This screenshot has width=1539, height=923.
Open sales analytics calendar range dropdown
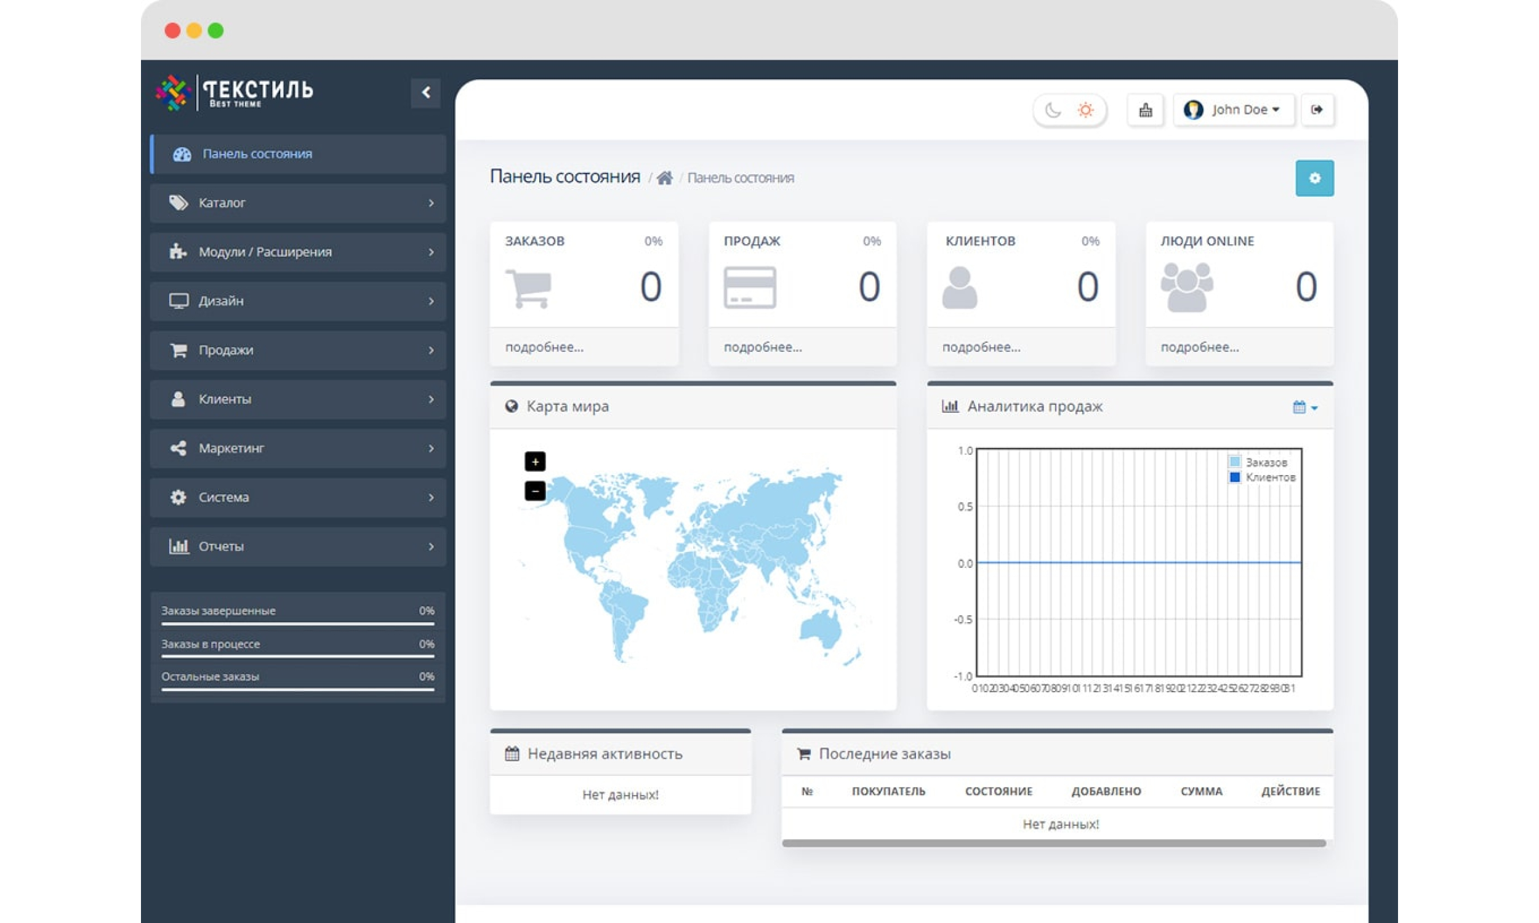point(1304,407)
